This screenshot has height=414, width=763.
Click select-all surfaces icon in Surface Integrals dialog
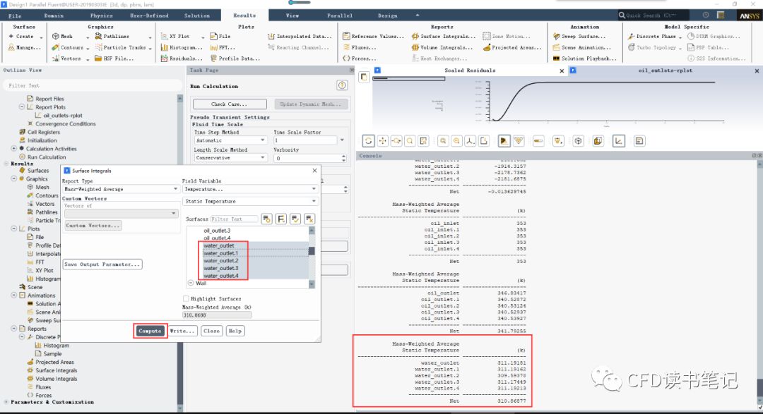[295, 219]
